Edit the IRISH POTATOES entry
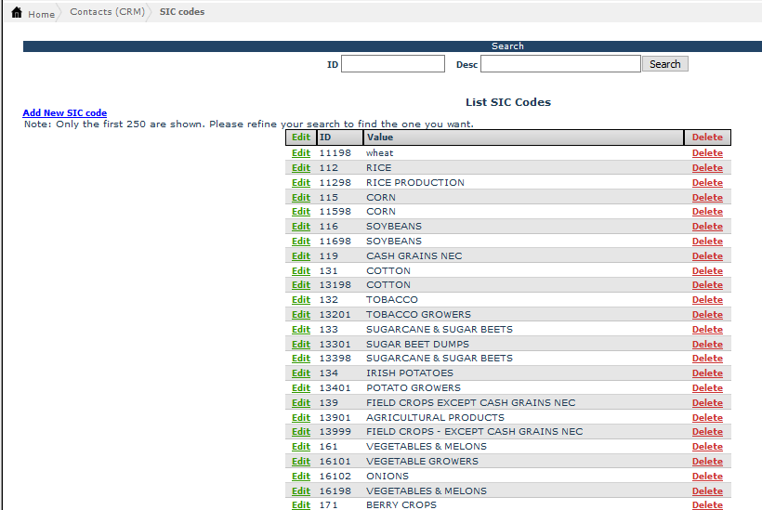Image resolution: width=762 pixels, height=510 pixels. [300, 373]
